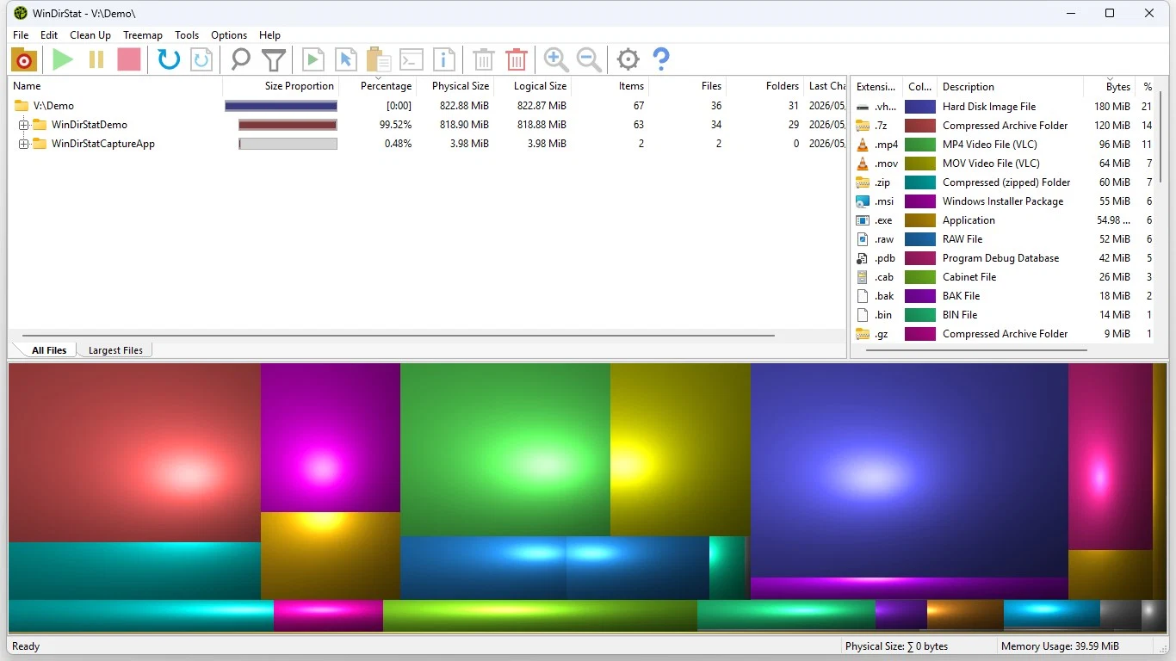Click the application icon beside .exe

tap(863, 220)
